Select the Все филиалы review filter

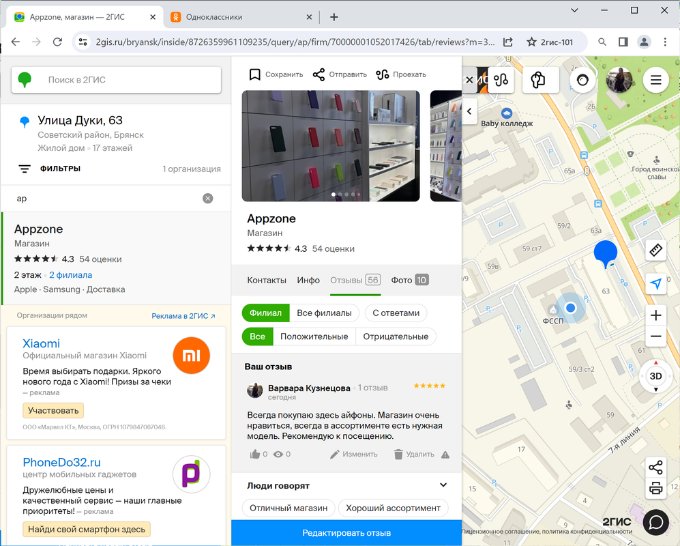click(x=324, y=313)
